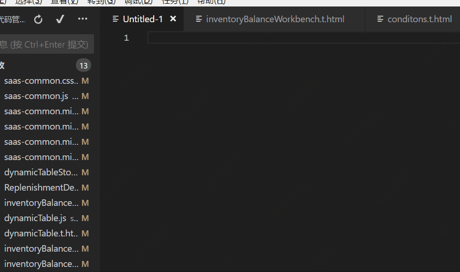
Task: Refresh the source control view
Action: (x=38, y=19)
